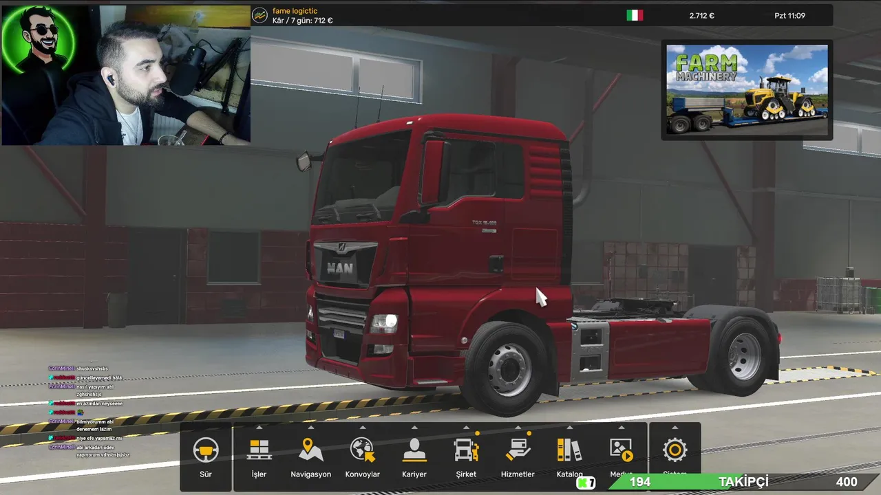Screen dimensions: 881x495
Task: Select the Konvoylar globe icon
Action: [362, 450]
